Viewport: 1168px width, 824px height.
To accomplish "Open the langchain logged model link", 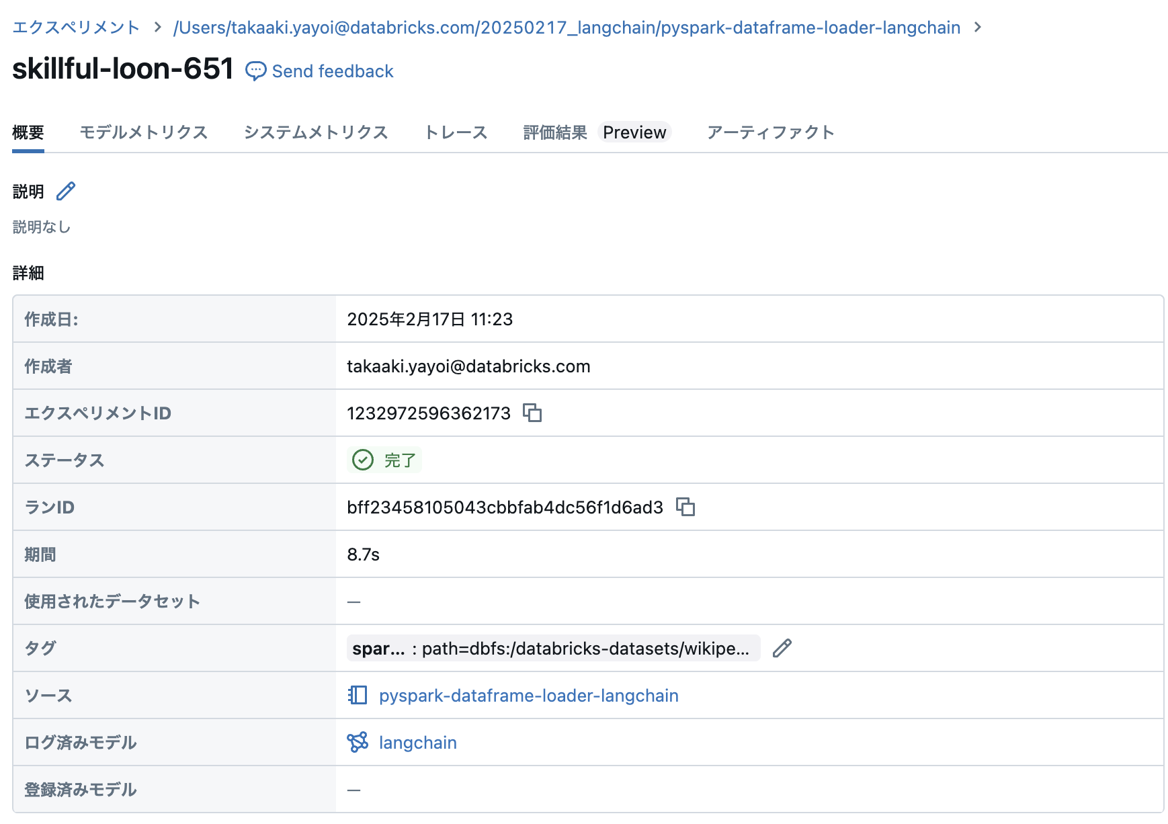I will pyautogui.click(x=417, y=742).
